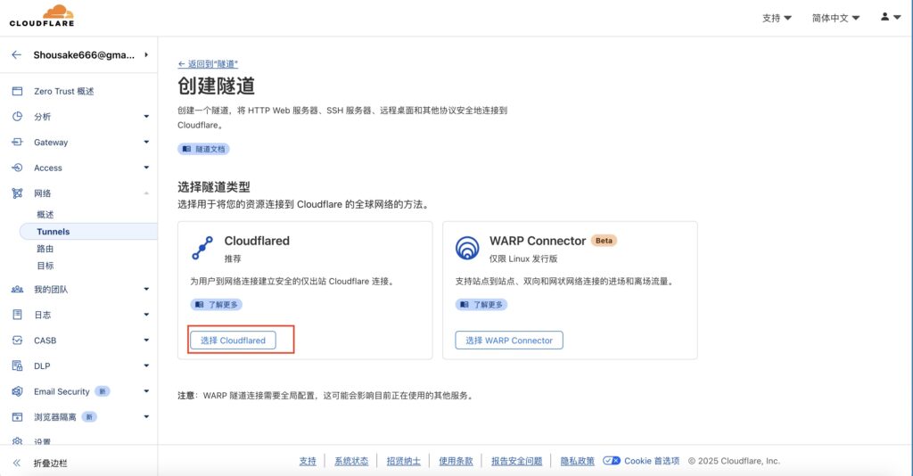
Task: Expand the DLP menu arrow
Action: [146, 366]
